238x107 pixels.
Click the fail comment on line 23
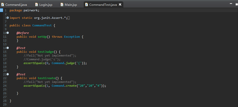click(50, 82)
